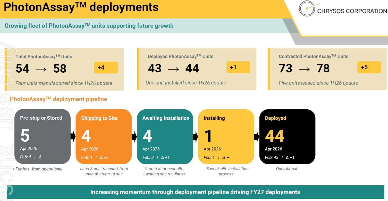Select the large 4 in Shipping to Site
Screen dimensions: 388x201
(x=86, y=136)
